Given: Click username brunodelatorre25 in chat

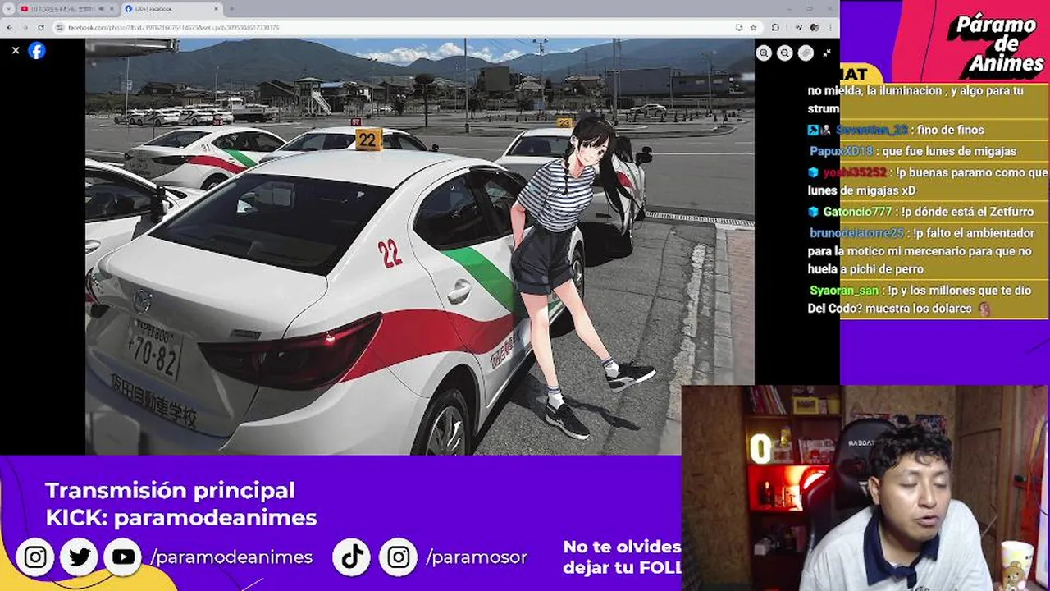Looking at the screenshot, I should click(x=856, y=233).
